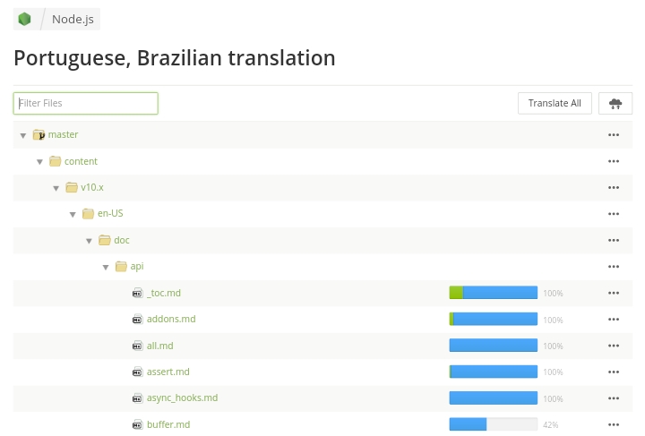The image size is (645, 436).
Task: Open the three-dots menu for buffer.md
Action: click(614, 424)
